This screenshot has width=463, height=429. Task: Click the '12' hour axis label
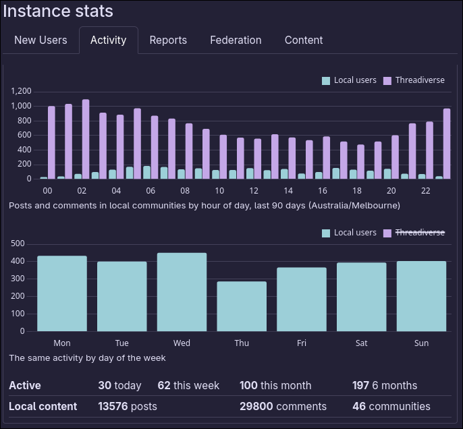coord(254,191)
